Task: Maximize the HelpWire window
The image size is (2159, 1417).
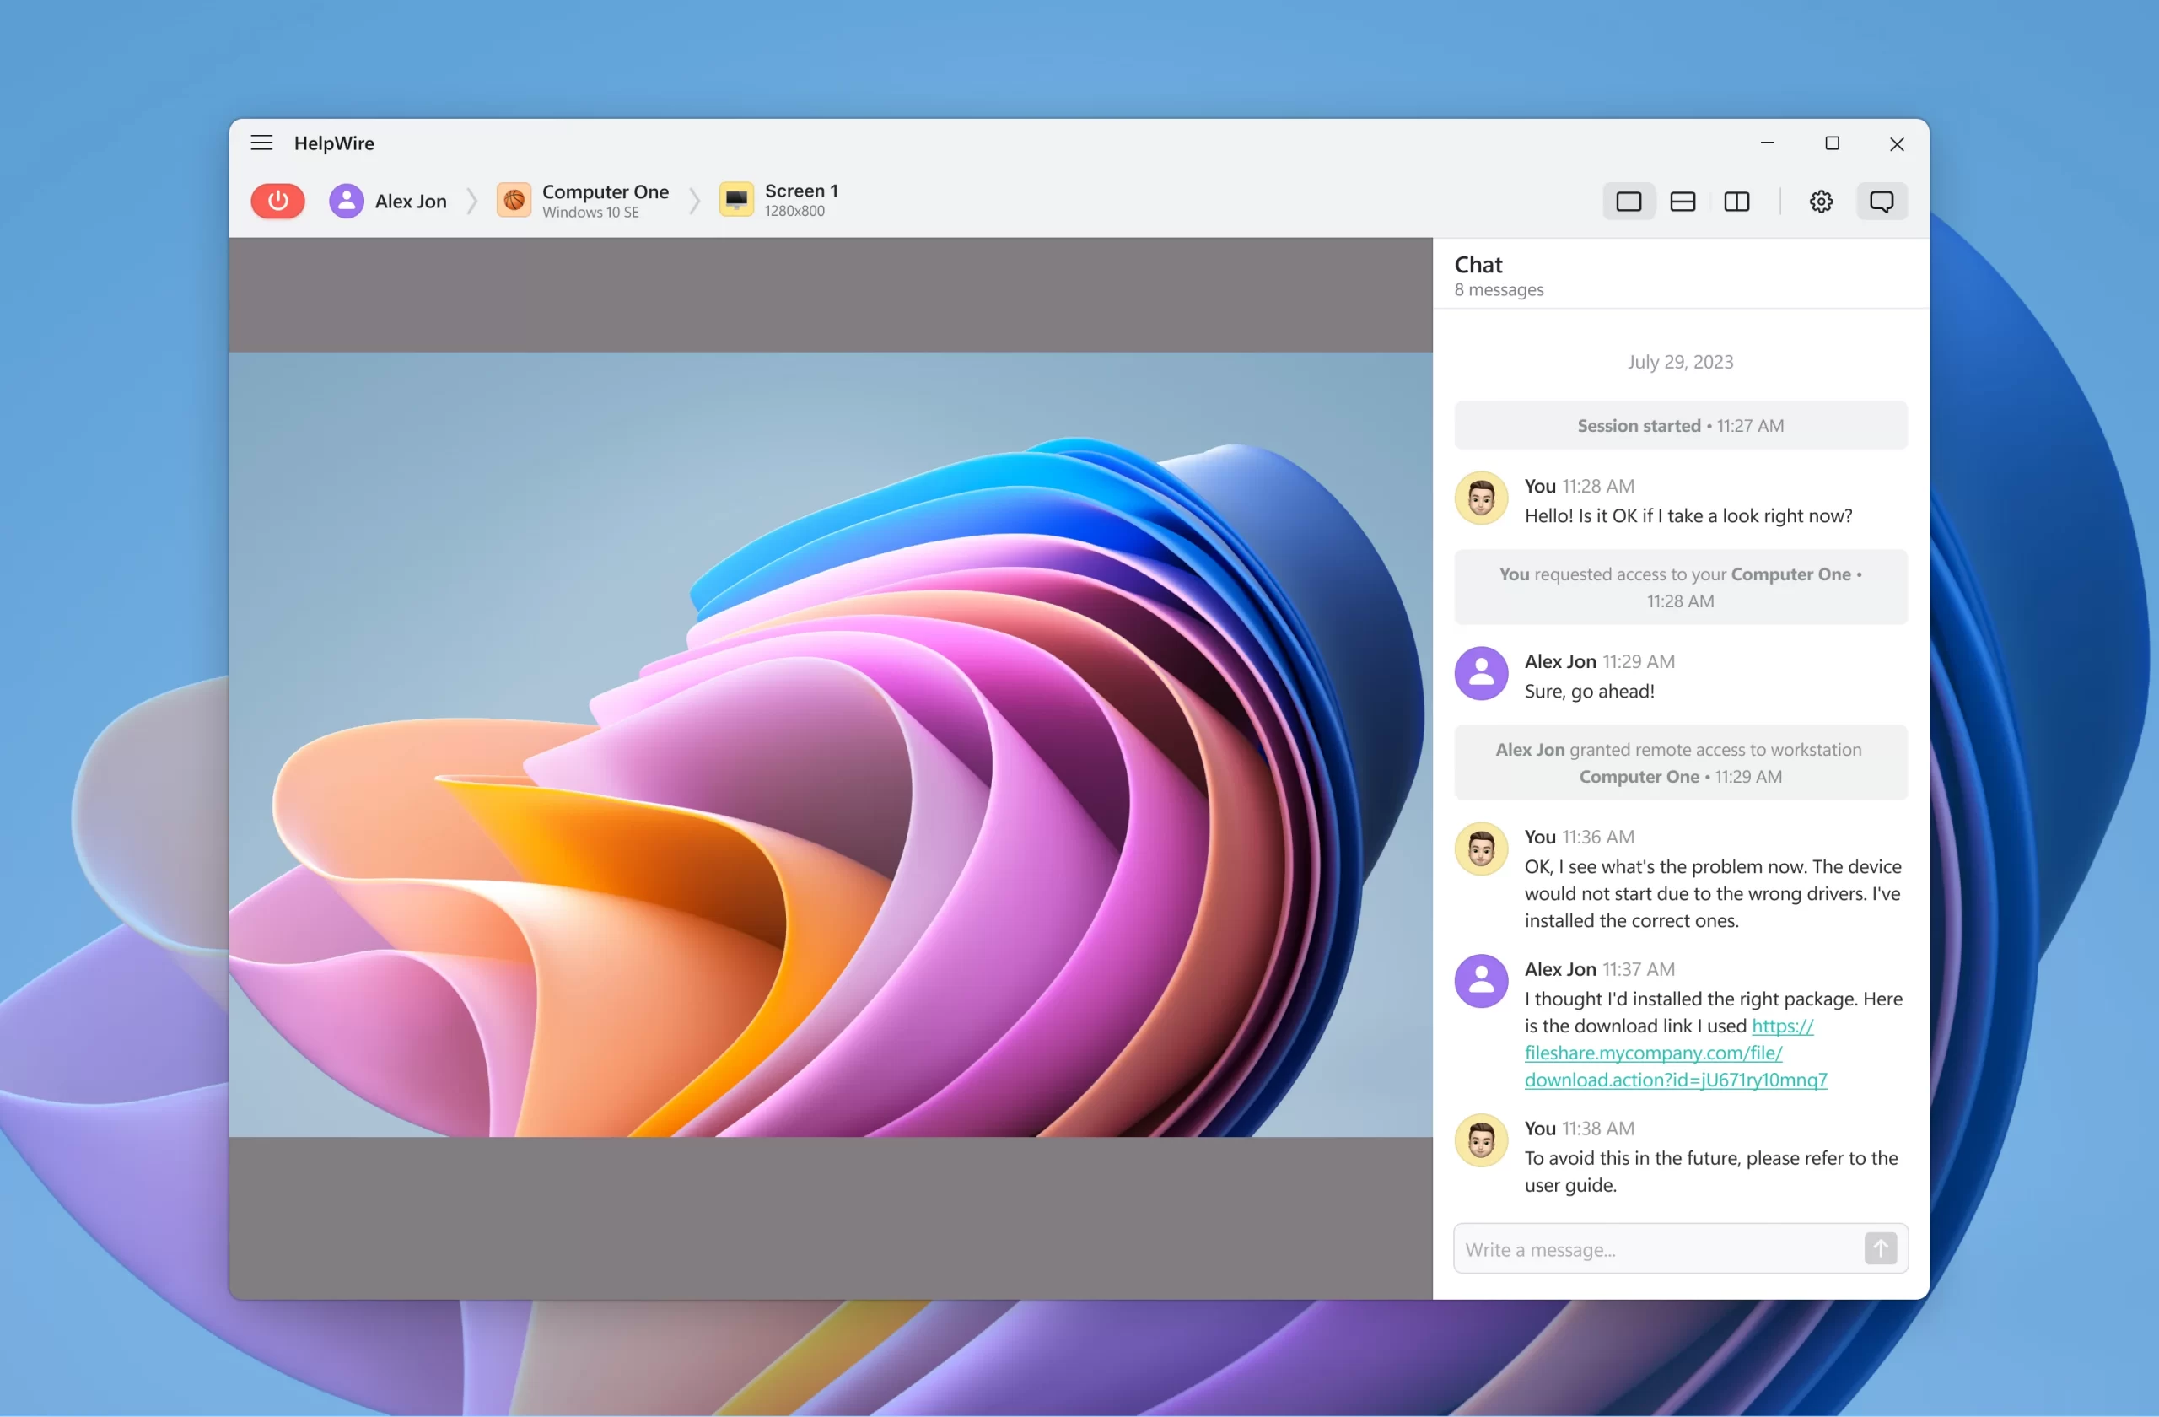Action: pos(1832,143)
